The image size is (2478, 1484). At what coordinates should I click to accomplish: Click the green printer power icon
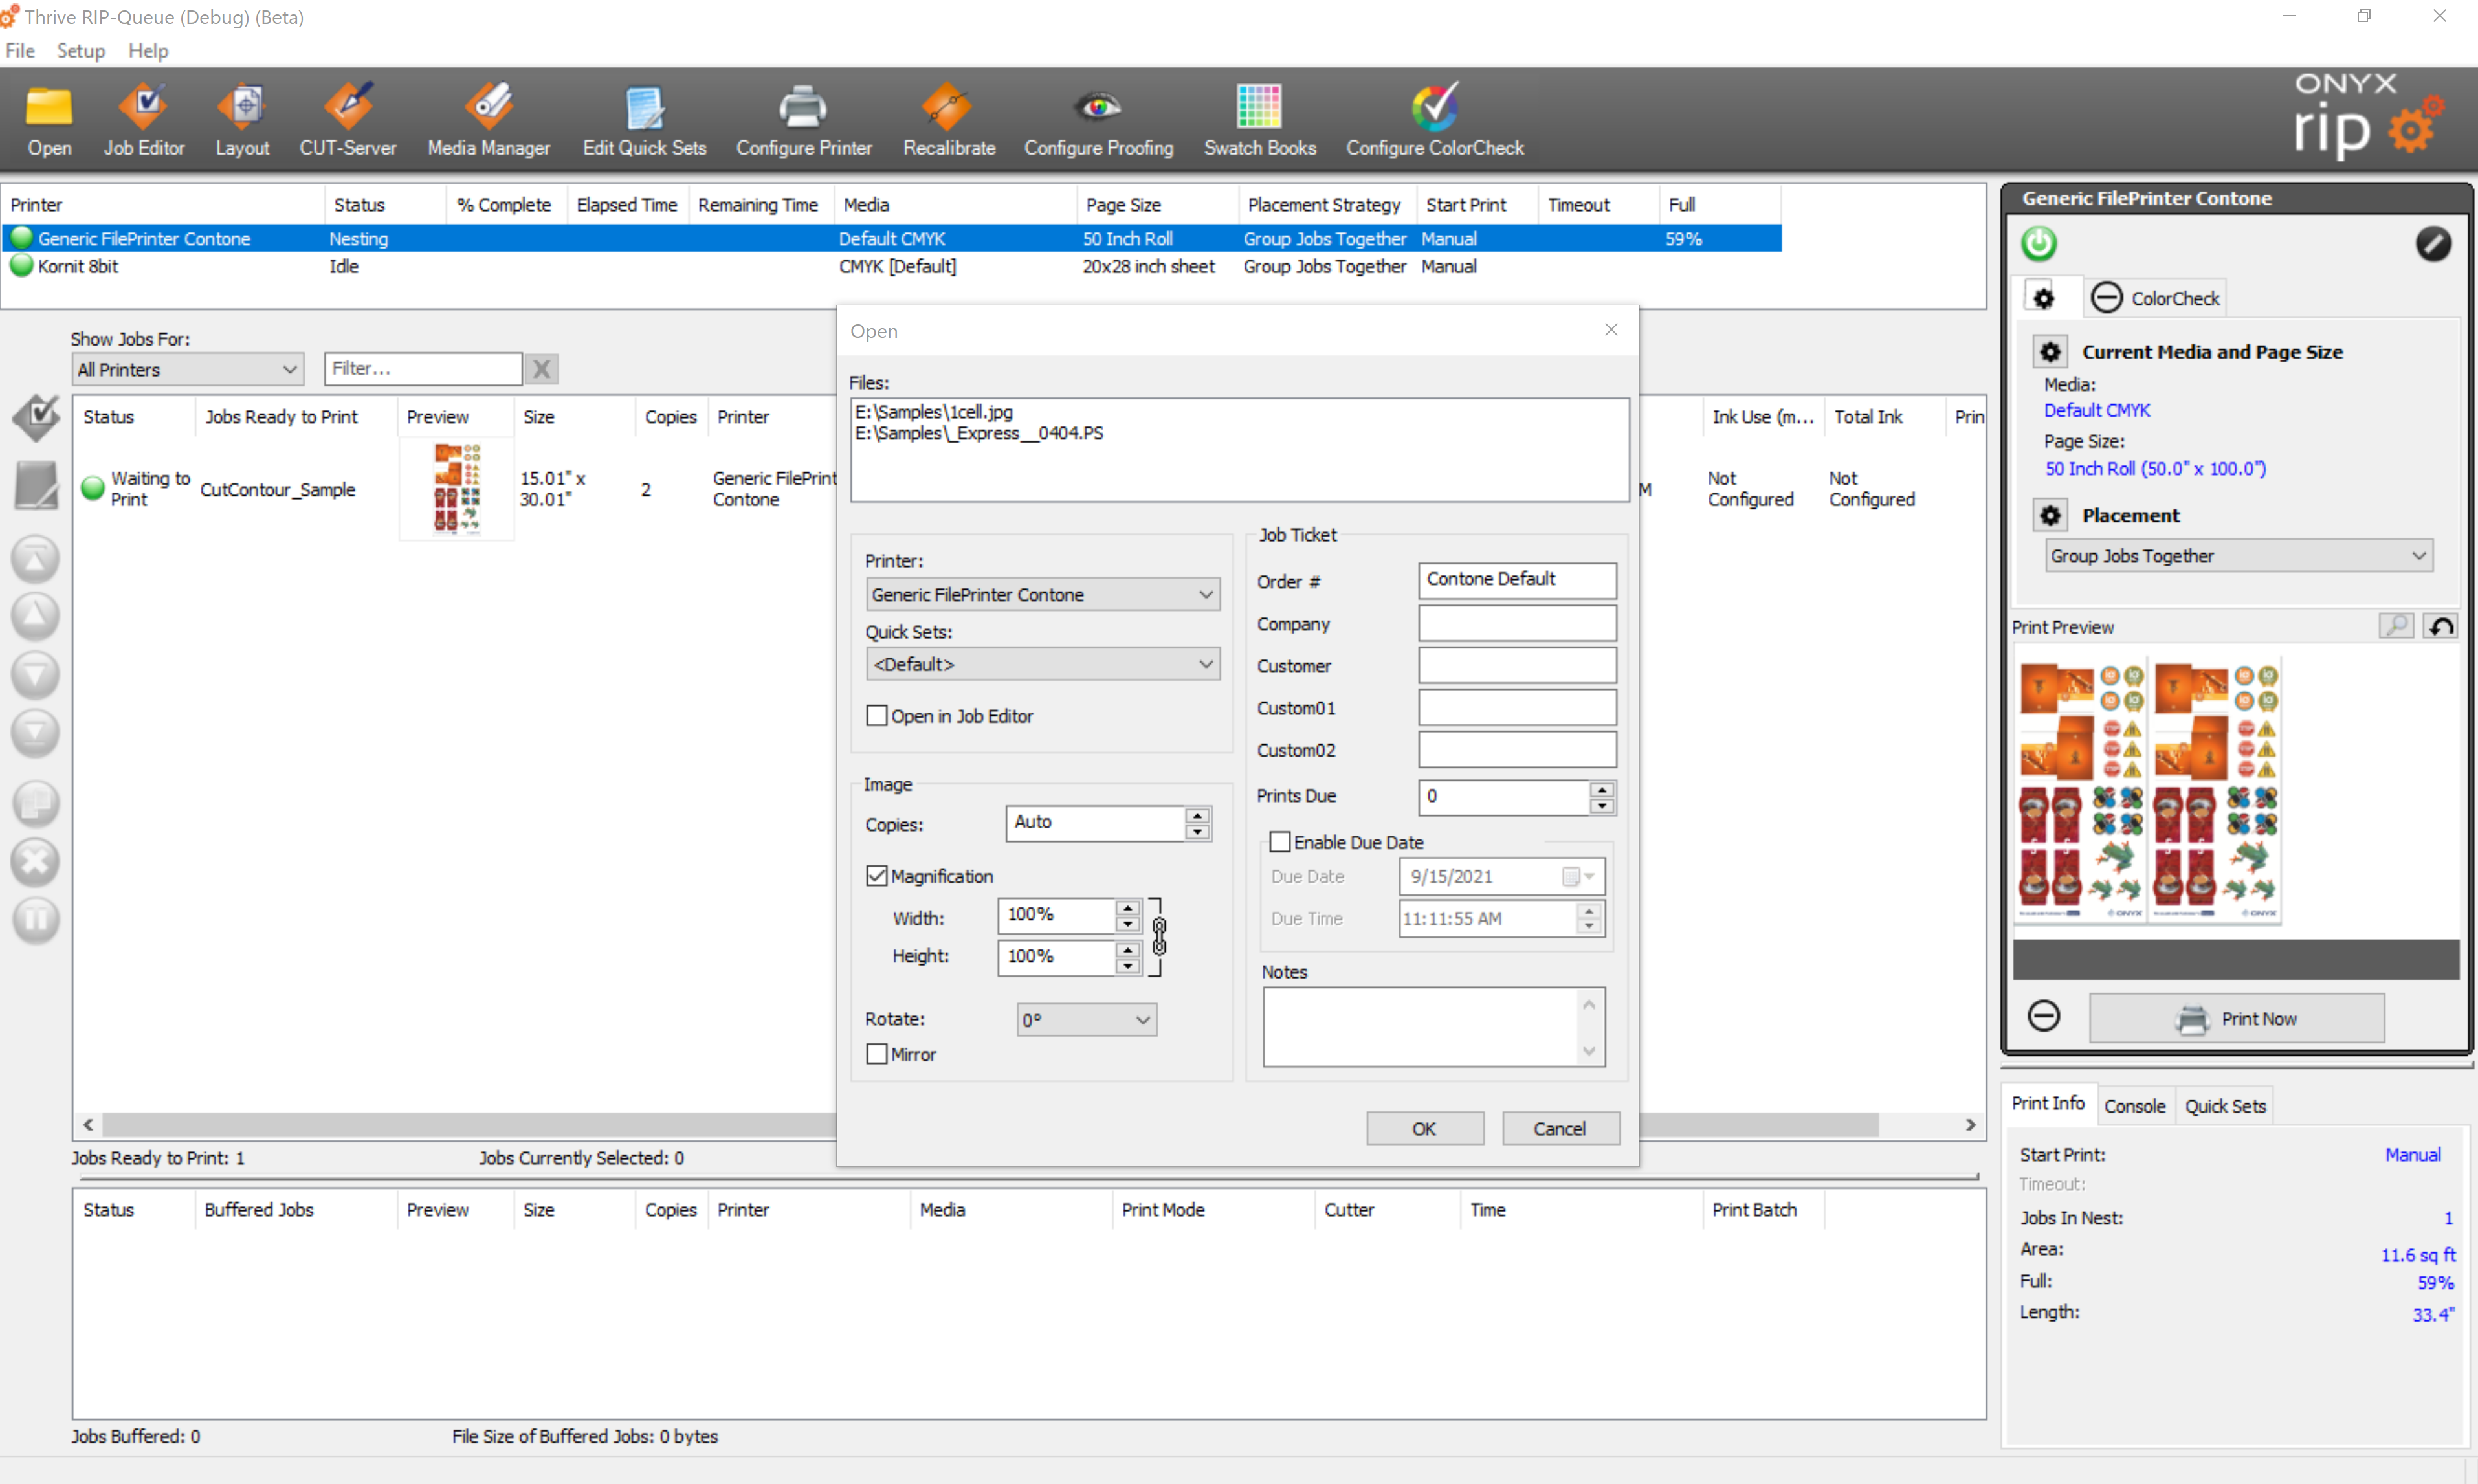click(2039, 243)
